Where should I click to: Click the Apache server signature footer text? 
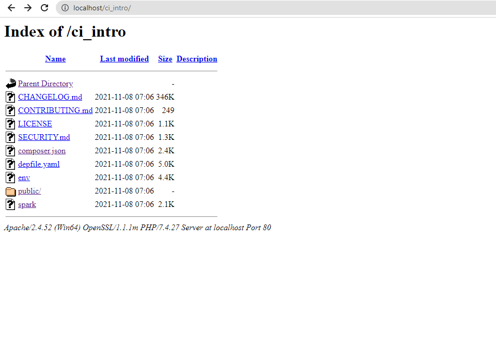click(x=137, y=228)
